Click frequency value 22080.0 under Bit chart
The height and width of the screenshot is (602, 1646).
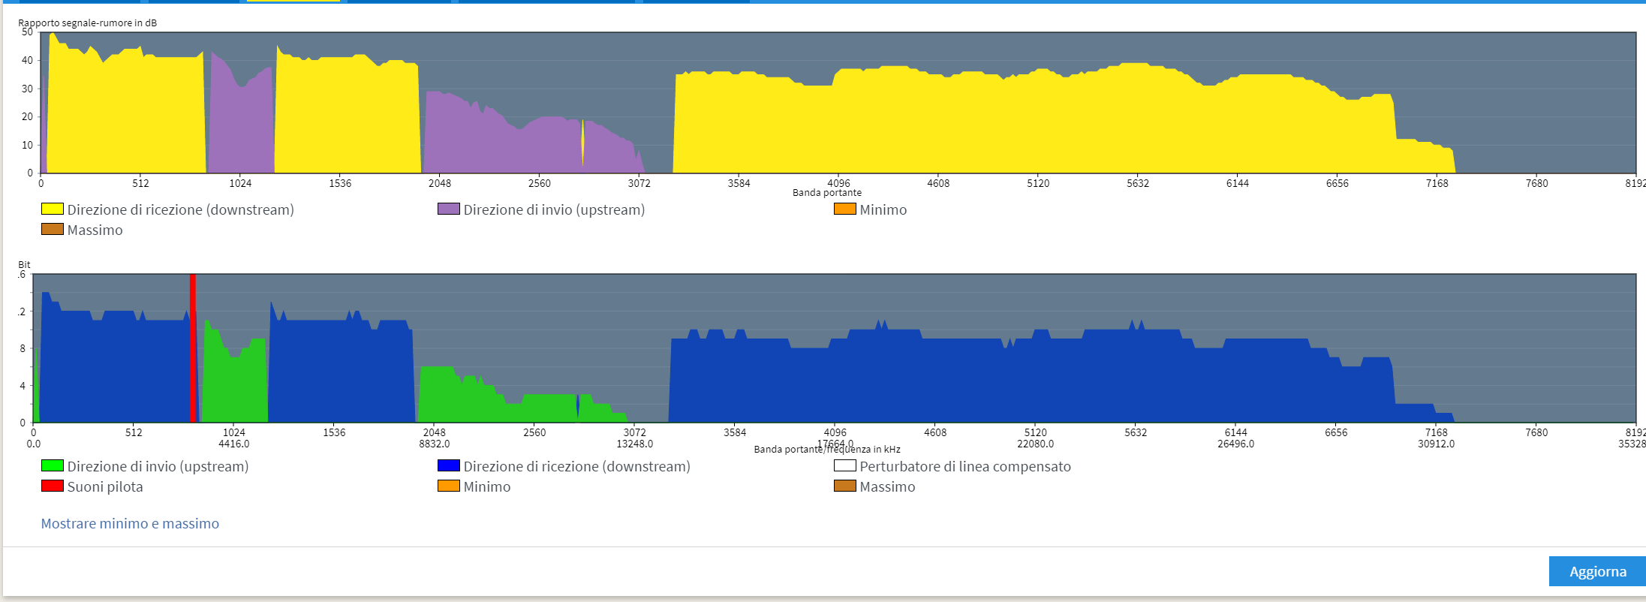[1035, 444]
